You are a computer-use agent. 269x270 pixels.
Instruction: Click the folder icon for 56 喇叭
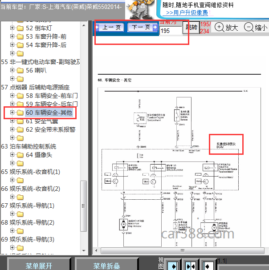click(20, 70)
